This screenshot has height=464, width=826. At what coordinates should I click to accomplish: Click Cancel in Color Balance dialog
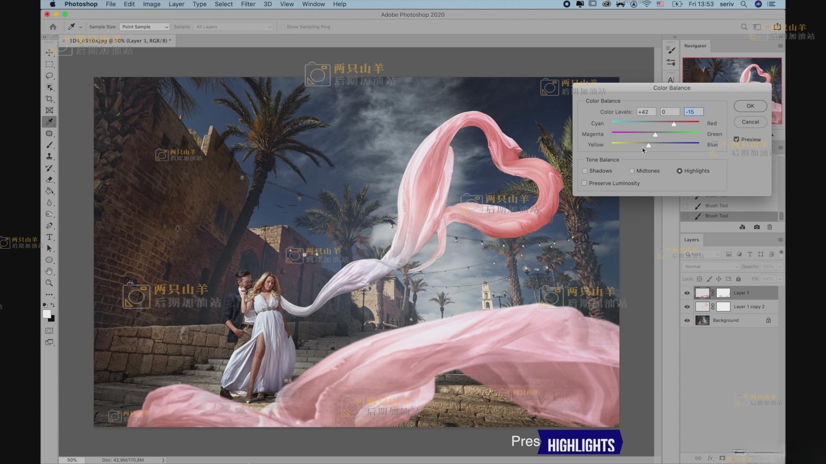[750, 122]
